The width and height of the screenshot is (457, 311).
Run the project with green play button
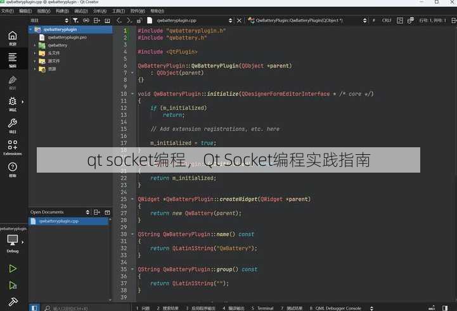click(x=13, y=268)
